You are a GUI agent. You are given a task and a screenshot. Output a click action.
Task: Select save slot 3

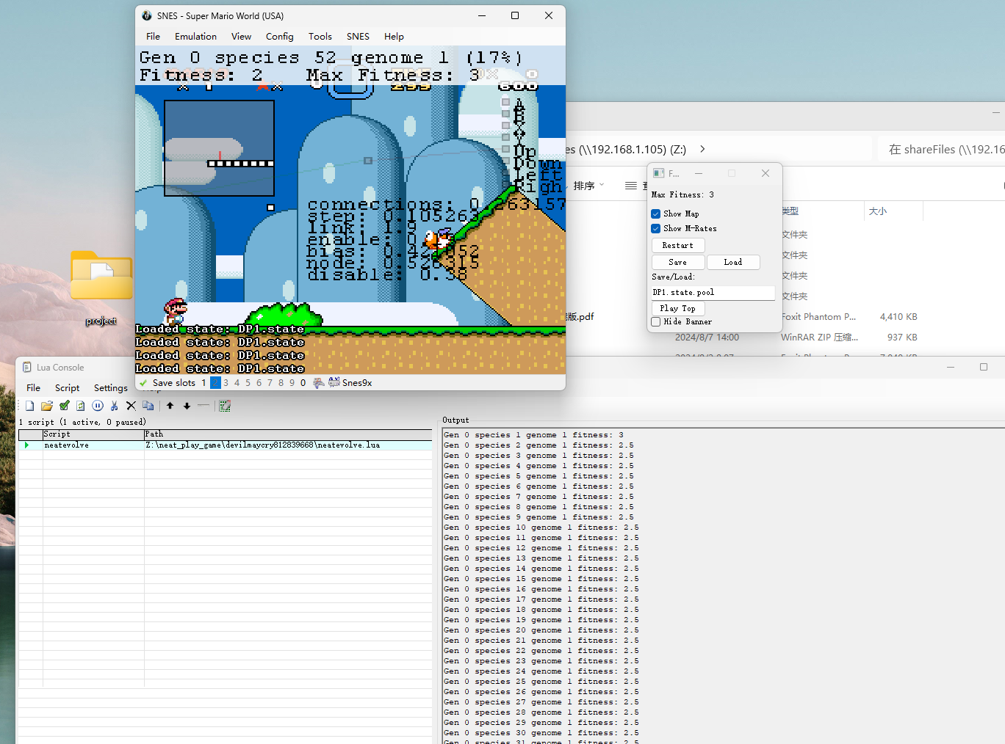coord(226,383)
